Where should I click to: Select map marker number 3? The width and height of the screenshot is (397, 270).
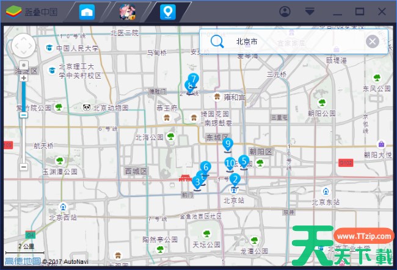coord(197,182)
